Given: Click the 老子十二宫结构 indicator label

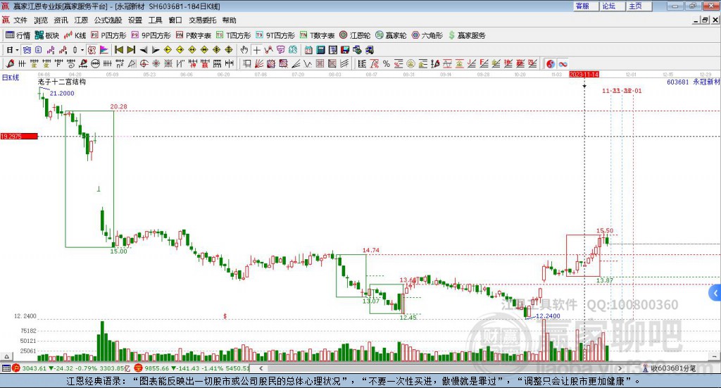Looking at the screenshot, I should 62,82.
